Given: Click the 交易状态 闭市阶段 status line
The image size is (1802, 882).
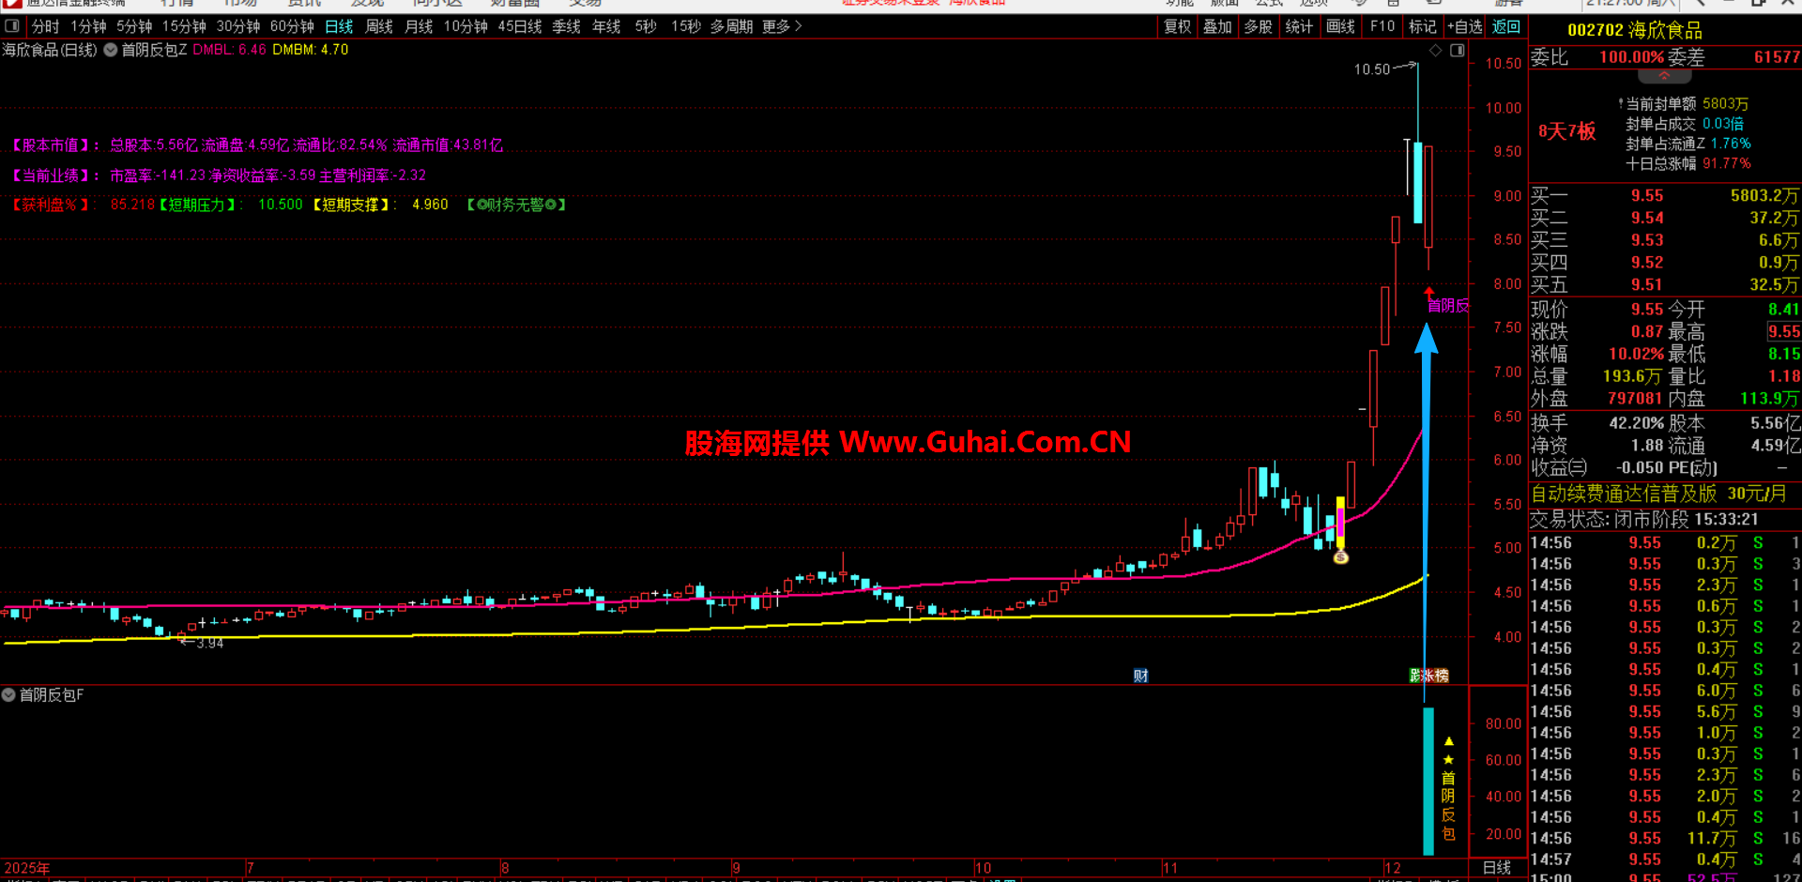Looking at the screenshot, I should pyautogui.click(x=1644, y=519).
